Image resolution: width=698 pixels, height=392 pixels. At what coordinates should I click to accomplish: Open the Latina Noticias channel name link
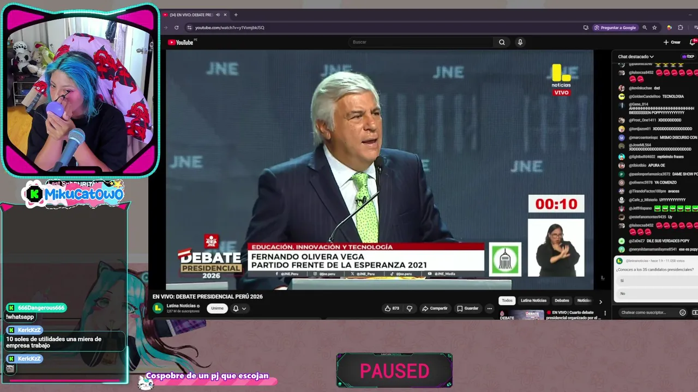coord(180,306)
